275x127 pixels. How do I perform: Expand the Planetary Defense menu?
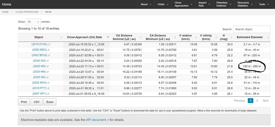coord(224,4)
